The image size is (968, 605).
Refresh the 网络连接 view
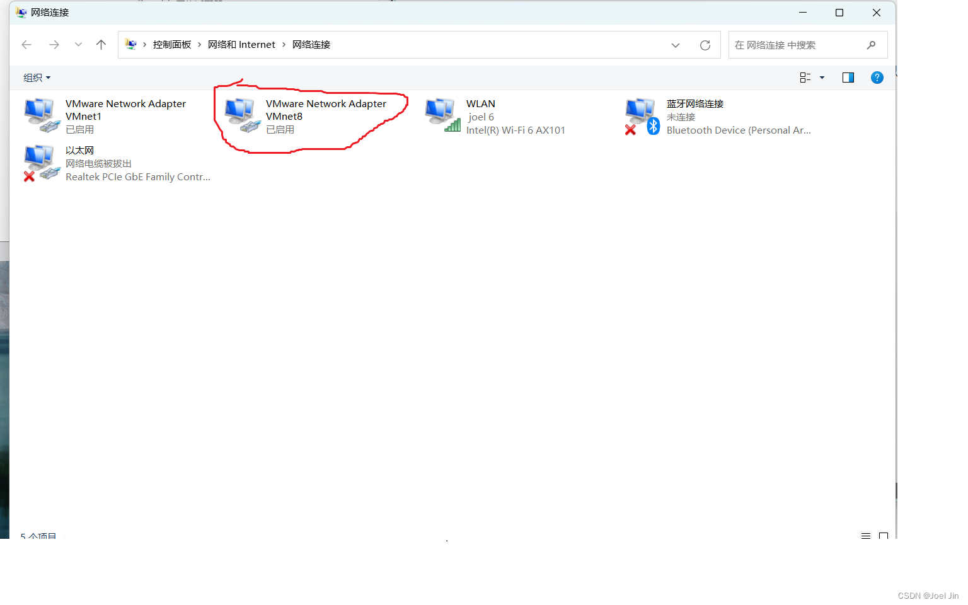coord(705,45)
